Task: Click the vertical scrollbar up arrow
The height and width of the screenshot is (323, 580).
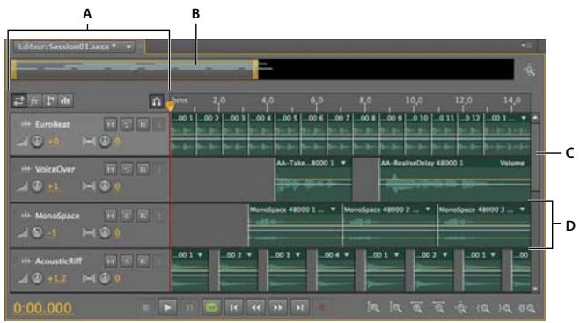Action: [x=535, y=118]
